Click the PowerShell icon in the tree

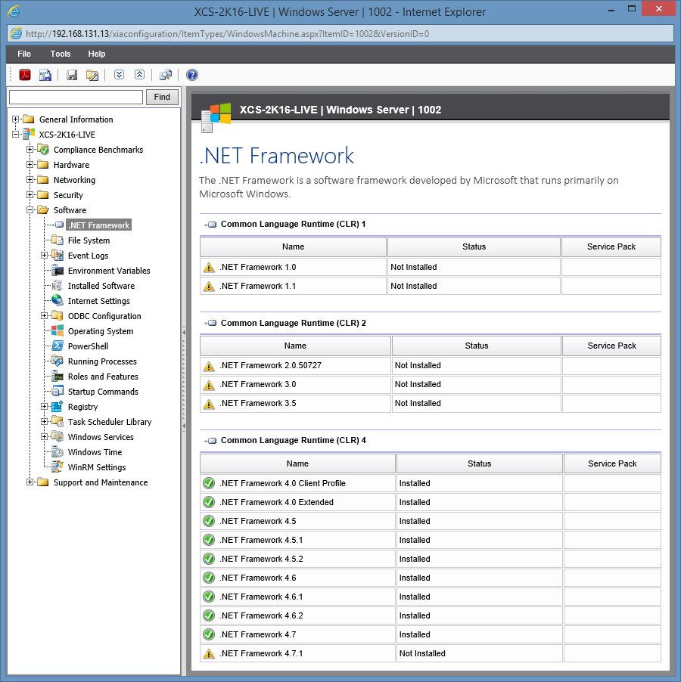pyautogui.click(x=58, y=346)
